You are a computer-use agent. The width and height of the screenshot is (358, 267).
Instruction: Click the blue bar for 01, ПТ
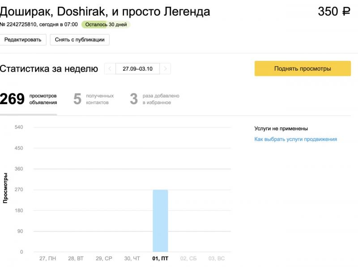coord(160,220)
